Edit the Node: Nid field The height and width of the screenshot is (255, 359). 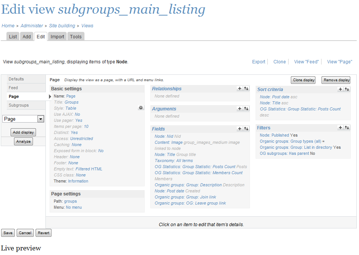164,136
